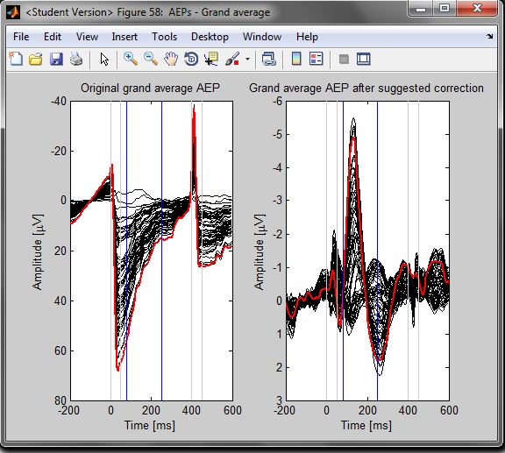The width and height of the screenshot is (505, 453).
Task: Enable the Rotate 3D tool
Action: tap(191, 60)
